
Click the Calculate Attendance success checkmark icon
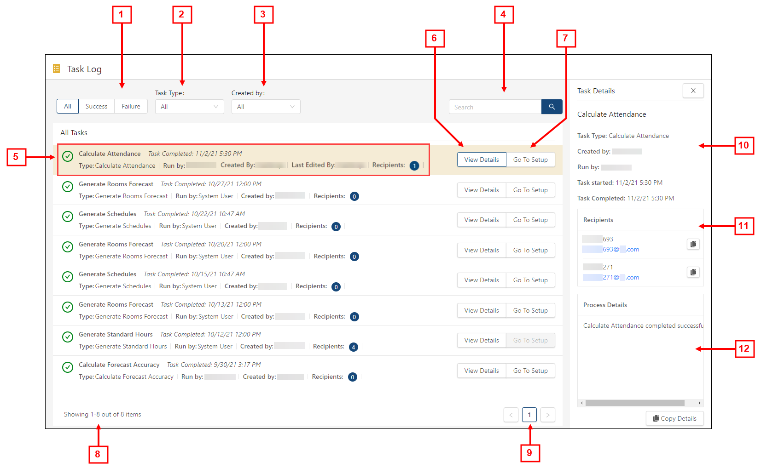coord(68,156)
